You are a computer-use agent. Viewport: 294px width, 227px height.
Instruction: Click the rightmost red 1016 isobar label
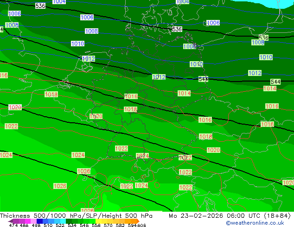[272, 107]
